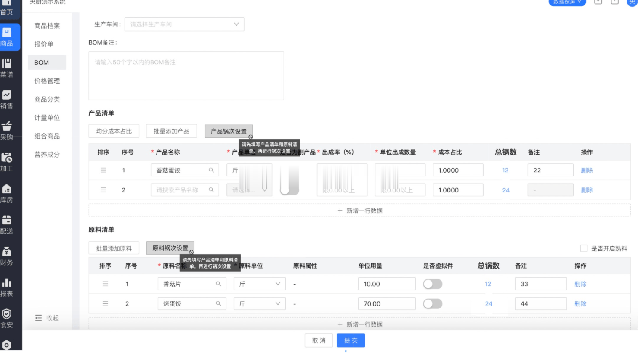Click 成本占比 field of 香菇蛋饺 row
638x353 pixels.
tap(458, 170)
